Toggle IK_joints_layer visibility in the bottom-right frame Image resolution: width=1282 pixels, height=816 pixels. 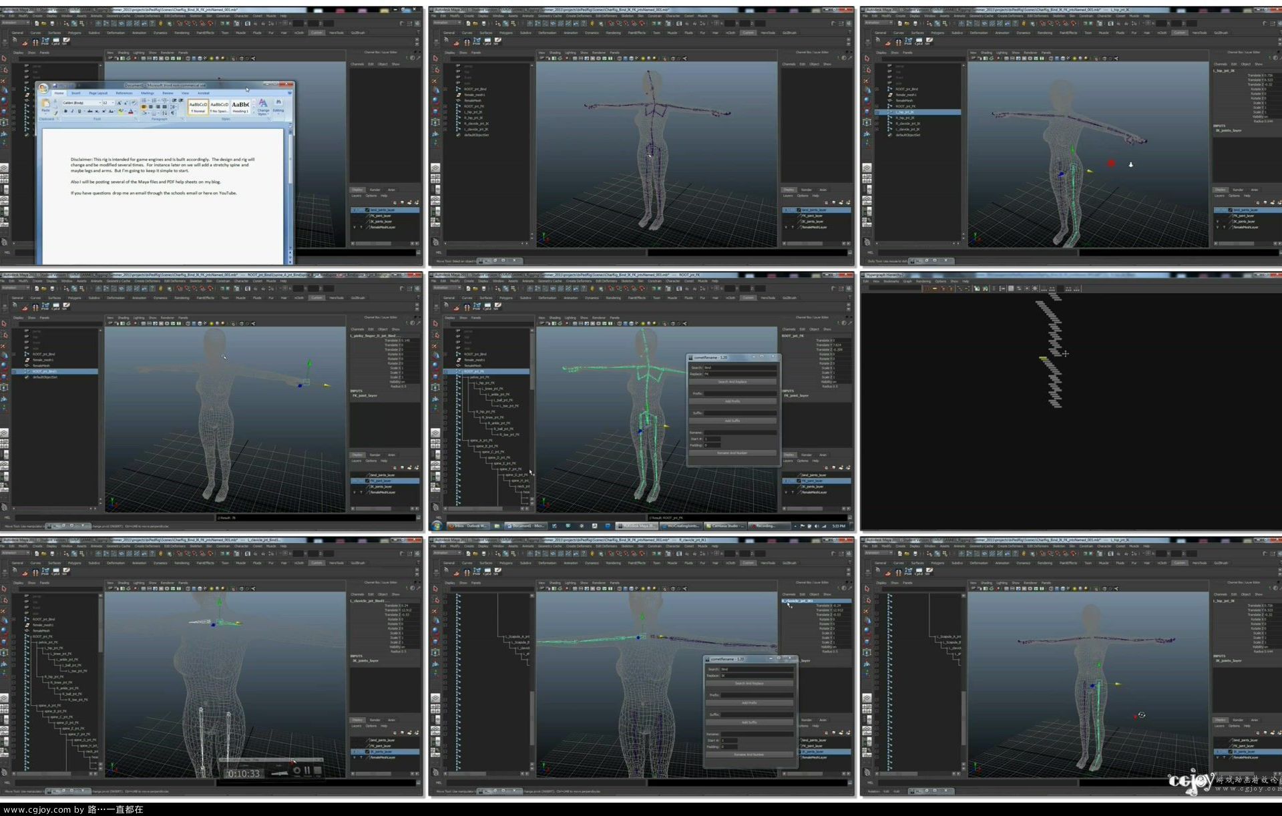pos(1217,752)
